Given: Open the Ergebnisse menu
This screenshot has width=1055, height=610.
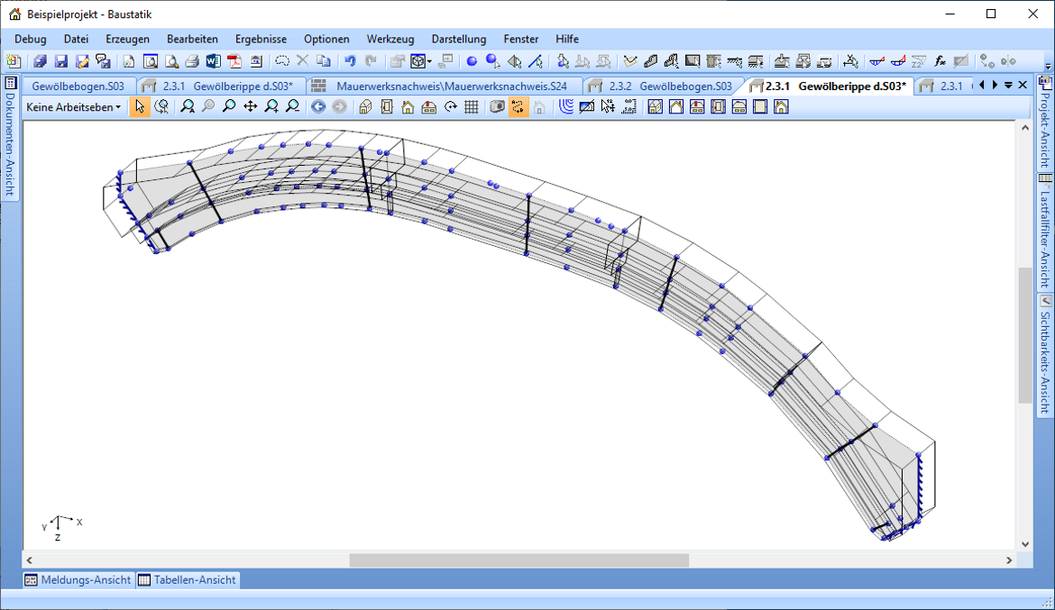Looking at the screenshot, I should point(261,39).
